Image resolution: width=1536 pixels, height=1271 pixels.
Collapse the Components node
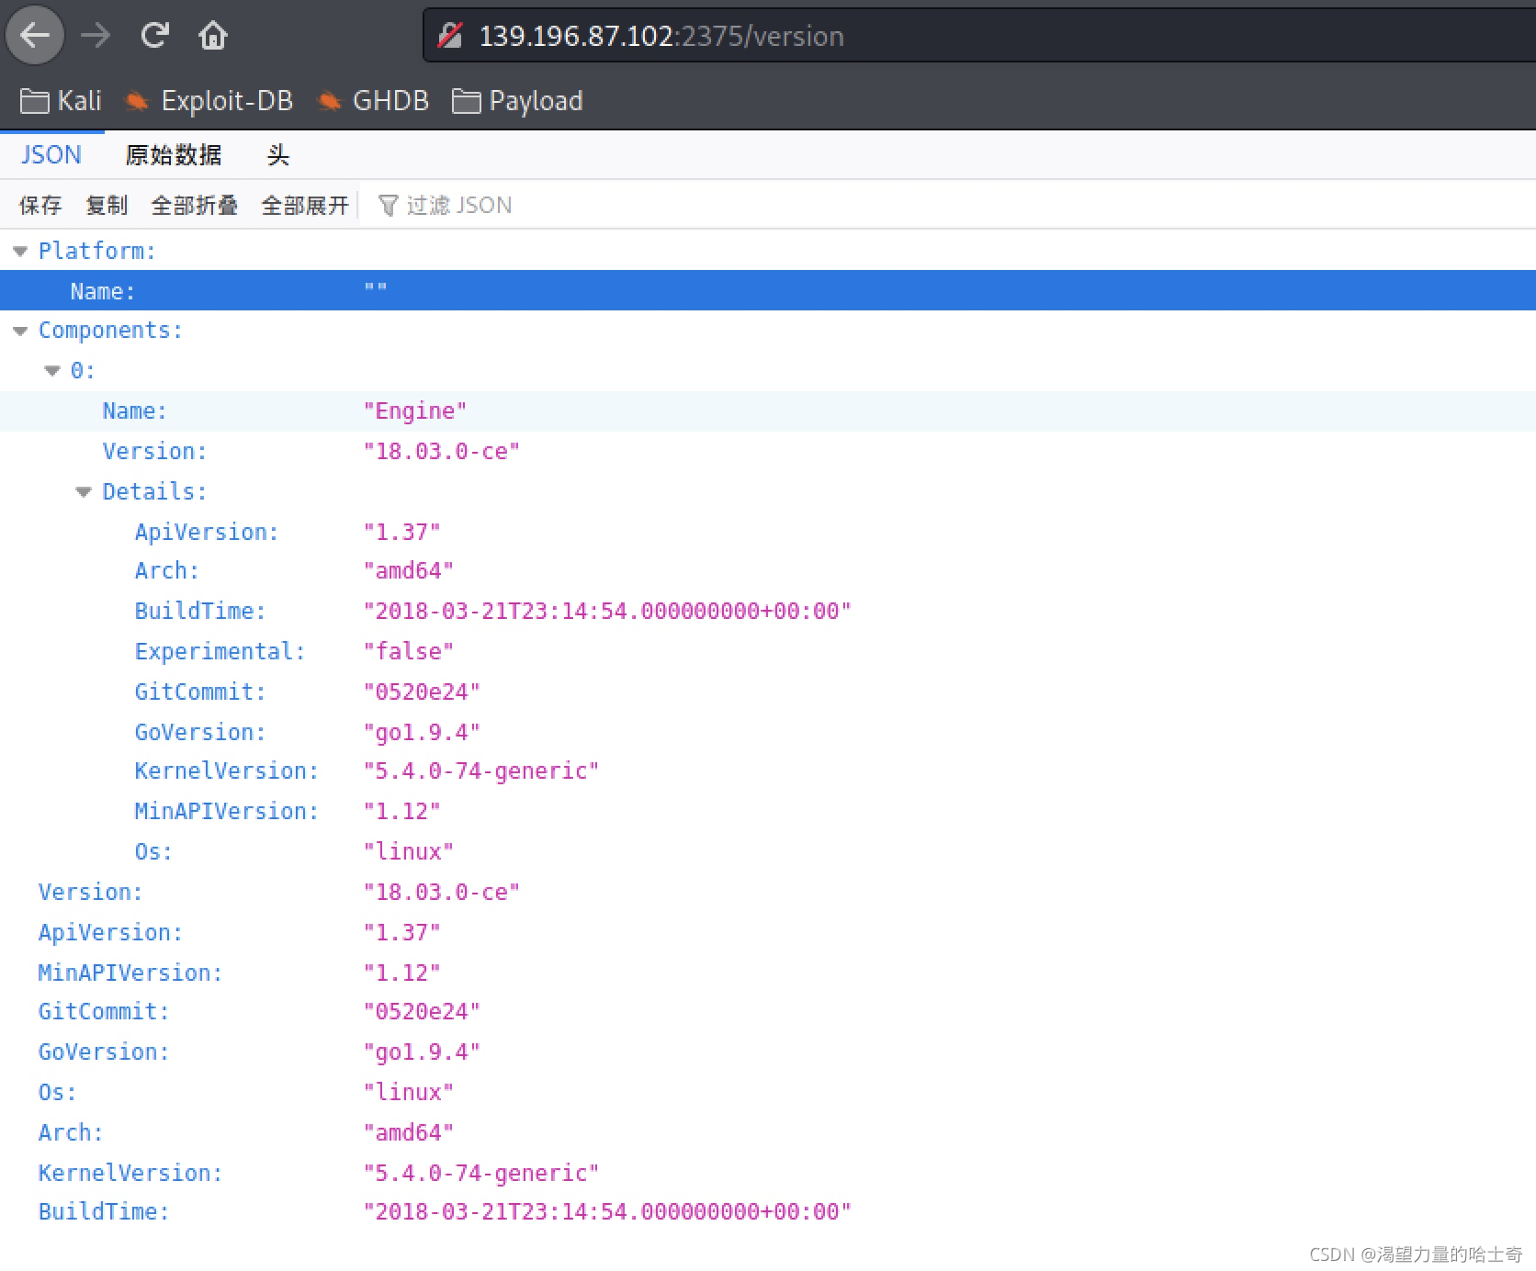pyautogui.click(x=20, y=331)
